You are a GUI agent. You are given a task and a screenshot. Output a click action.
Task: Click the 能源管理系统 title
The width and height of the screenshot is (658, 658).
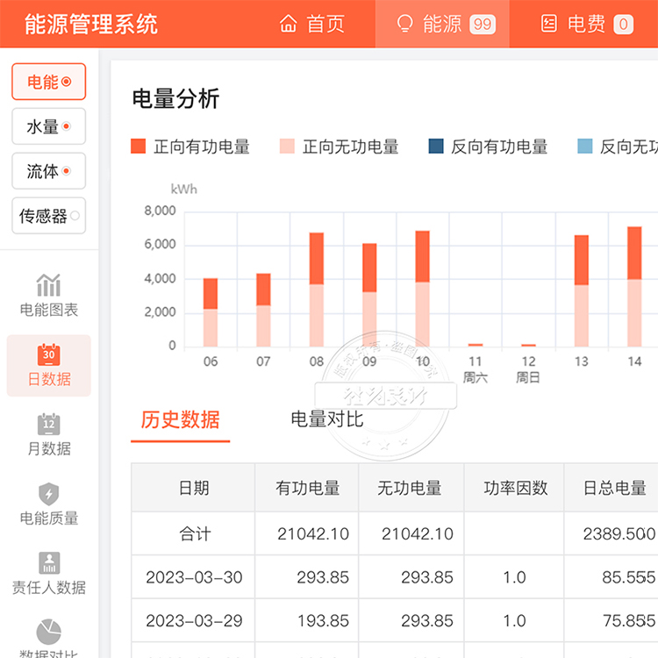pos(91,24)
